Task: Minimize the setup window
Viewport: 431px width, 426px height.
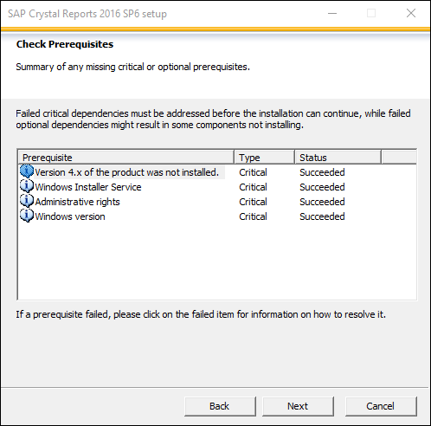Action: tap(332, 13)
